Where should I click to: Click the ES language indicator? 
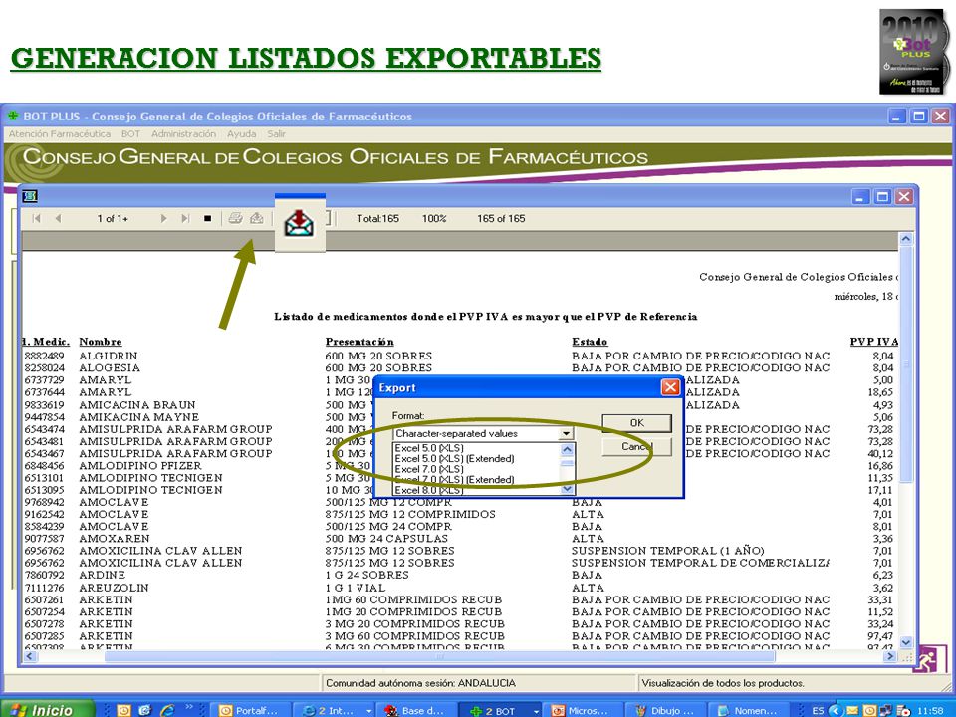click(x=818, y=710)
